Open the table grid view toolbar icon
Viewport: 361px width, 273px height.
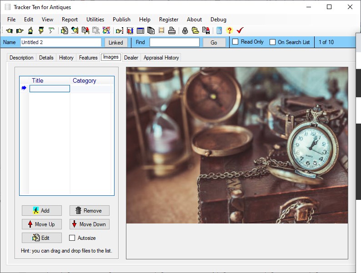140,30
